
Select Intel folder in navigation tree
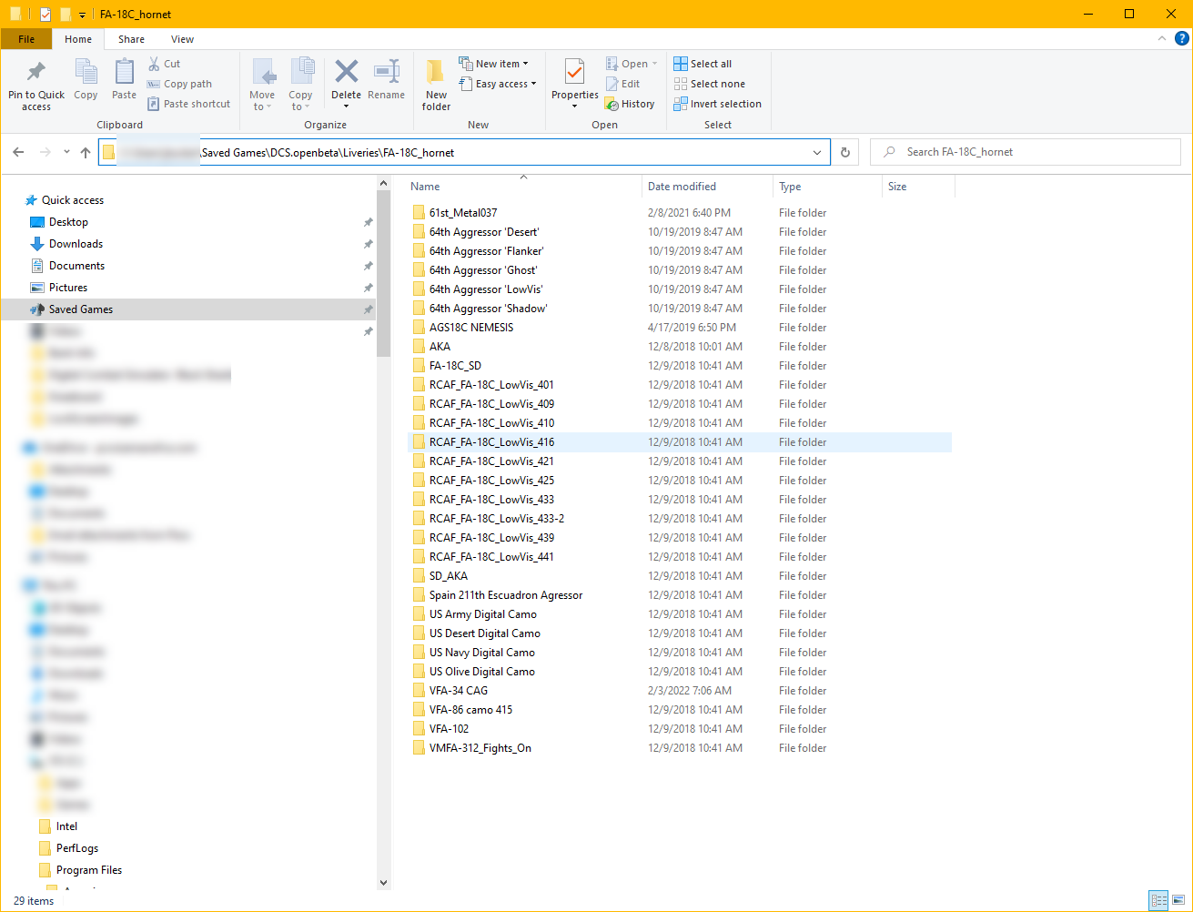pos(67,826)
